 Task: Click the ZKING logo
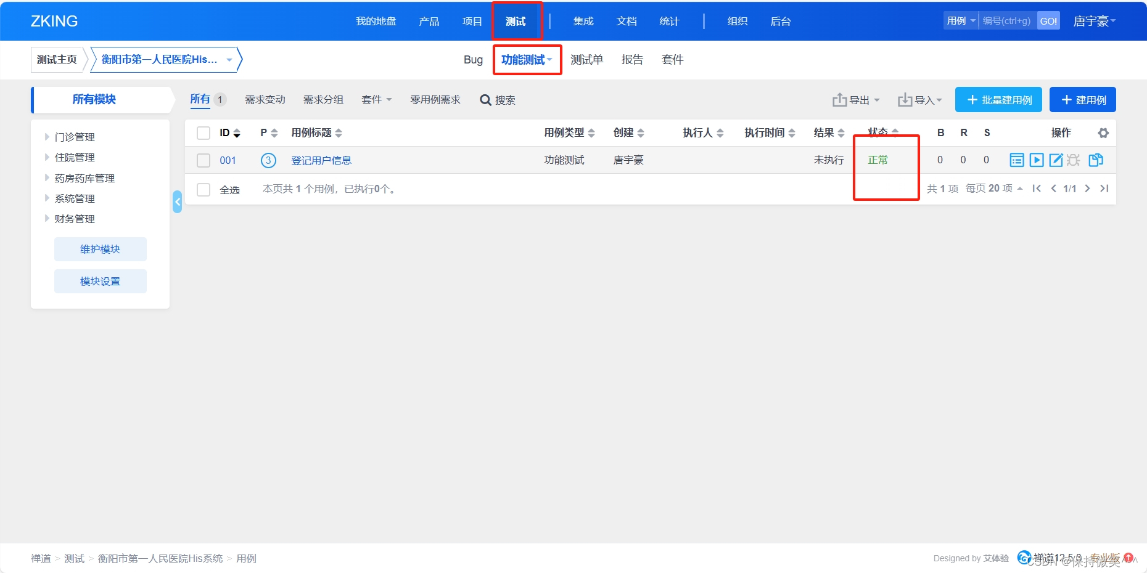(x=54, y=21)
